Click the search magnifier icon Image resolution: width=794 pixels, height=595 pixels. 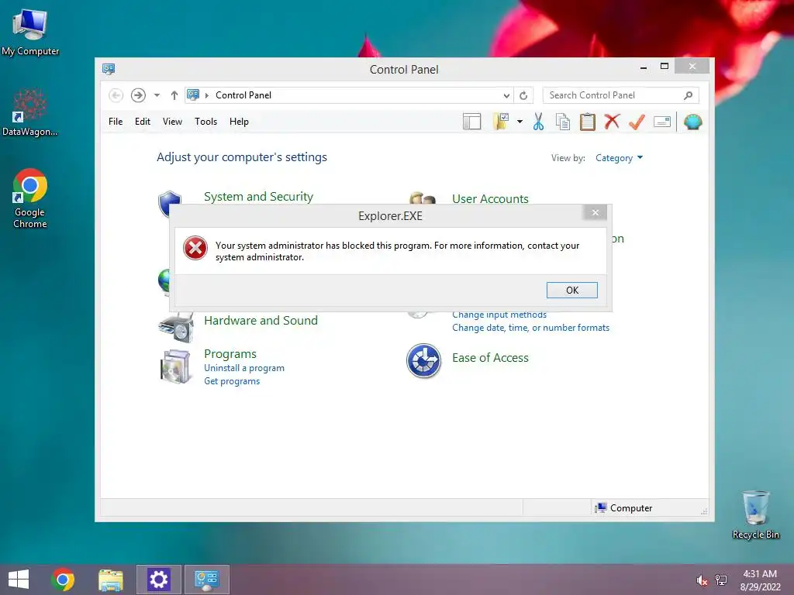coord(689,95)
